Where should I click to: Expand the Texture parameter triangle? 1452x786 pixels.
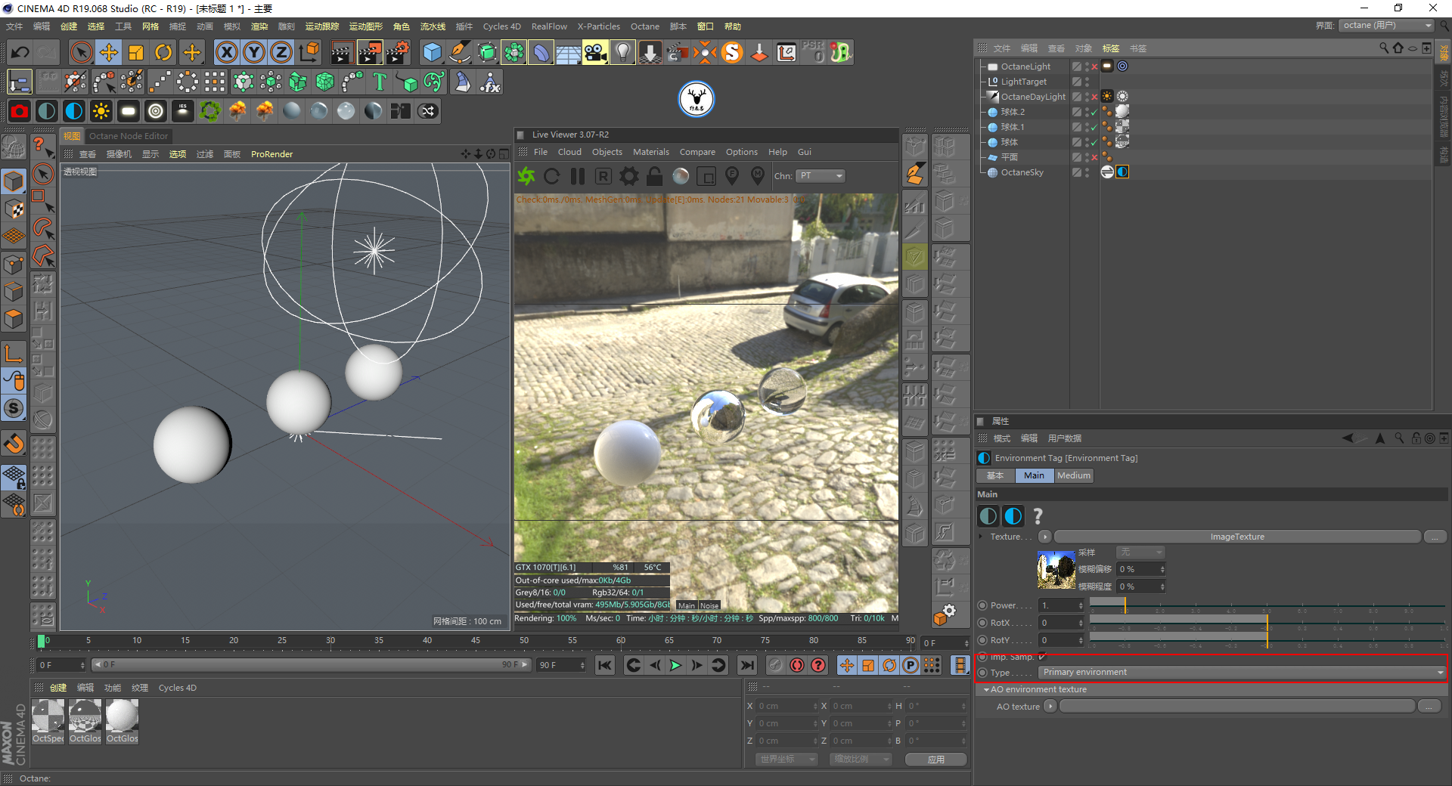[x=981, y=537]
